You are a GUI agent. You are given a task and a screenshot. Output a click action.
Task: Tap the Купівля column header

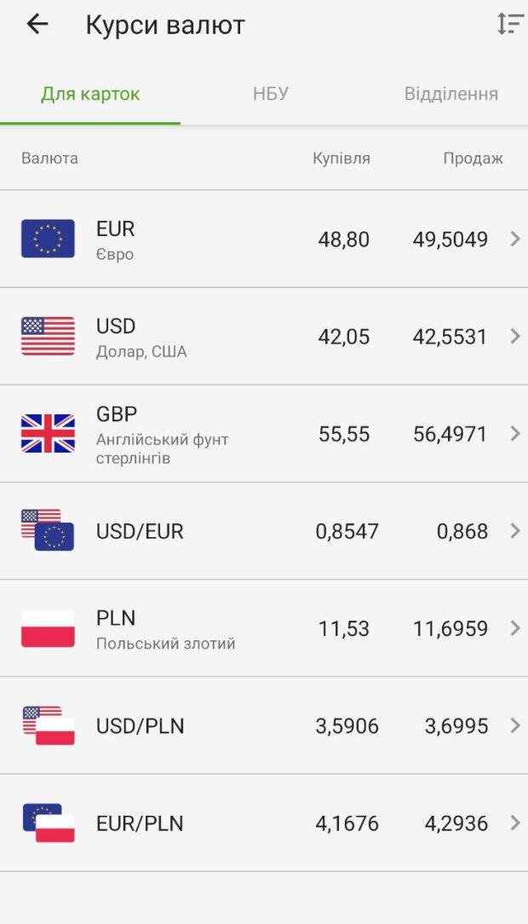[341, 159]
